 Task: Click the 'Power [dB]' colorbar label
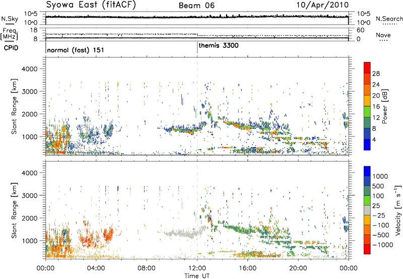[x=384, y=107]
